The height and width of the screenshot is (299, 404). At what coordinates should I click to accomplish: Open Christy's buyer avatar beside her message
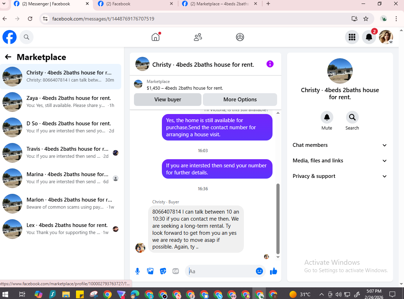pos(140,248)
